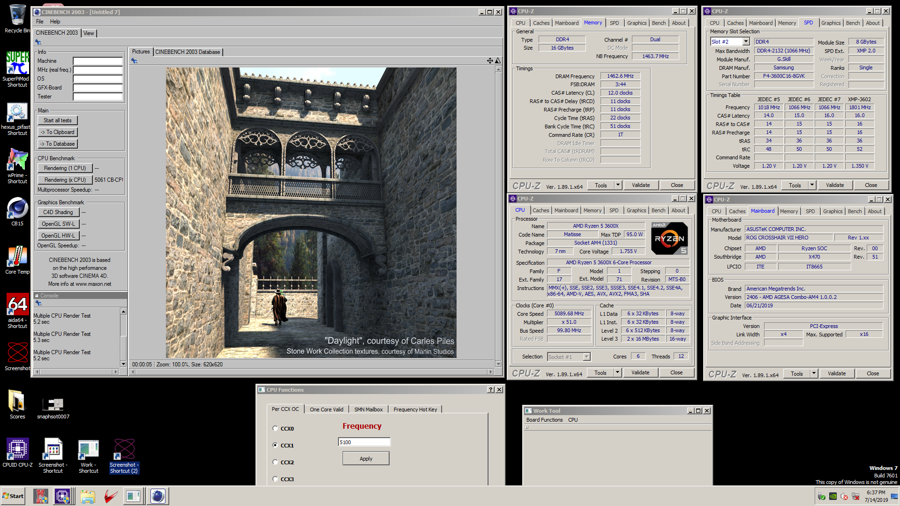Click the Tester input field
This screenshot has height=506, width=900.
tap(97, 97)
